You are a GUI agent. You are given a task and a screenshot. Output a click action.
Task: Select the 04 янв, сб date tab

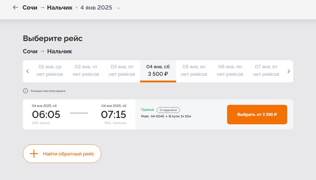tap(158, 71)
